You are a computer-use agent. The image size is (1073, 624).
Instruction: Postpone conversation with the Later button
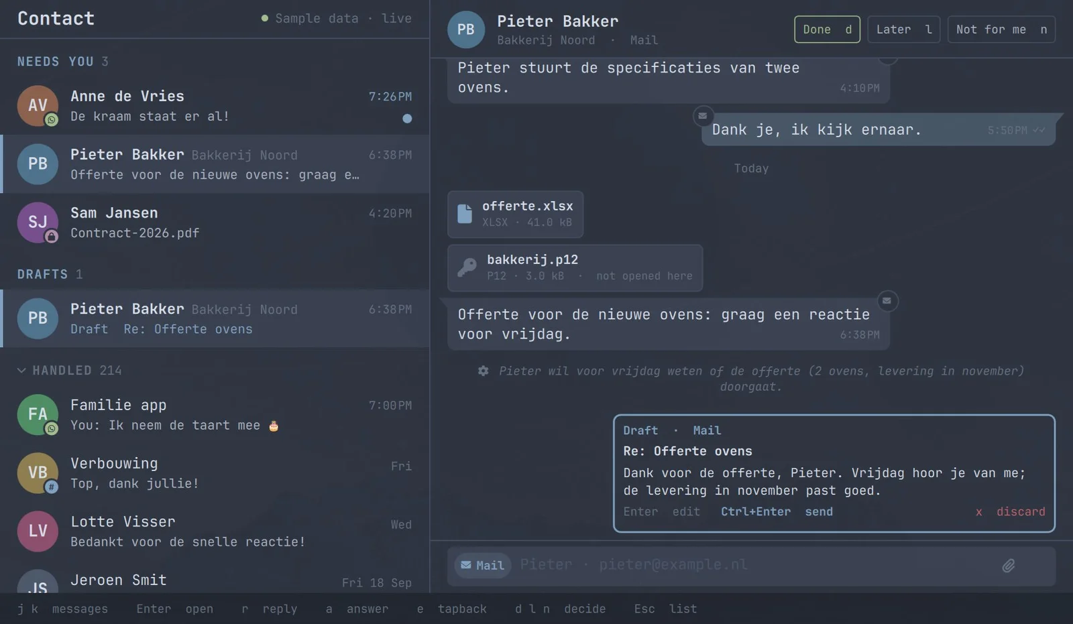(x=903, y=29)
